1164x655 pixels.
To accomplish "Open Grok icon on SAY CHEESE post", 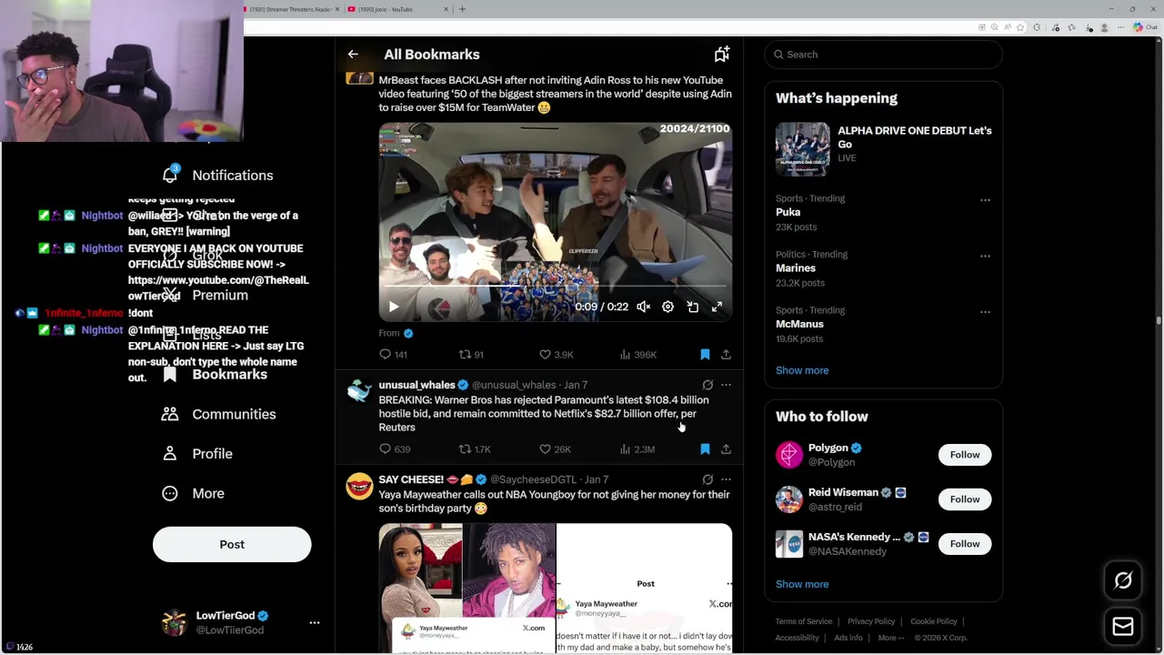I will (707, 479).
